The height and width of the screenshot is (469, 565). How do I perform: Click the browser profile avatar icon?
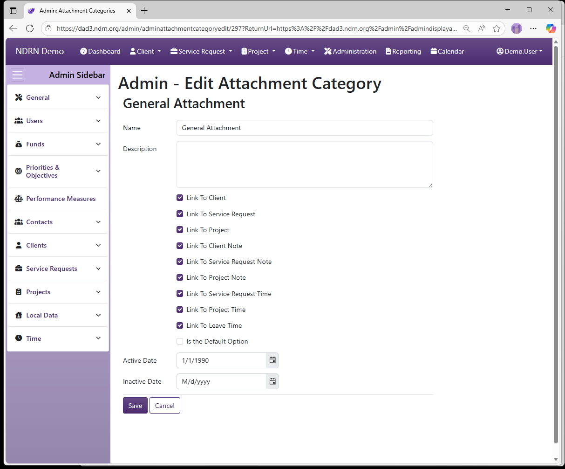point(517,28)
